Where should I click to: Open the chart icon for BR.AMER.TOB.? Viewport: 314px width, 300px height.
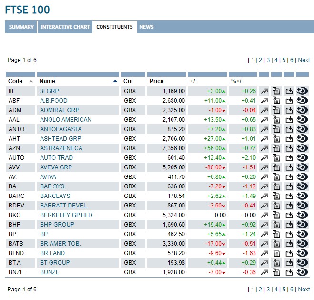pos(264,244)
